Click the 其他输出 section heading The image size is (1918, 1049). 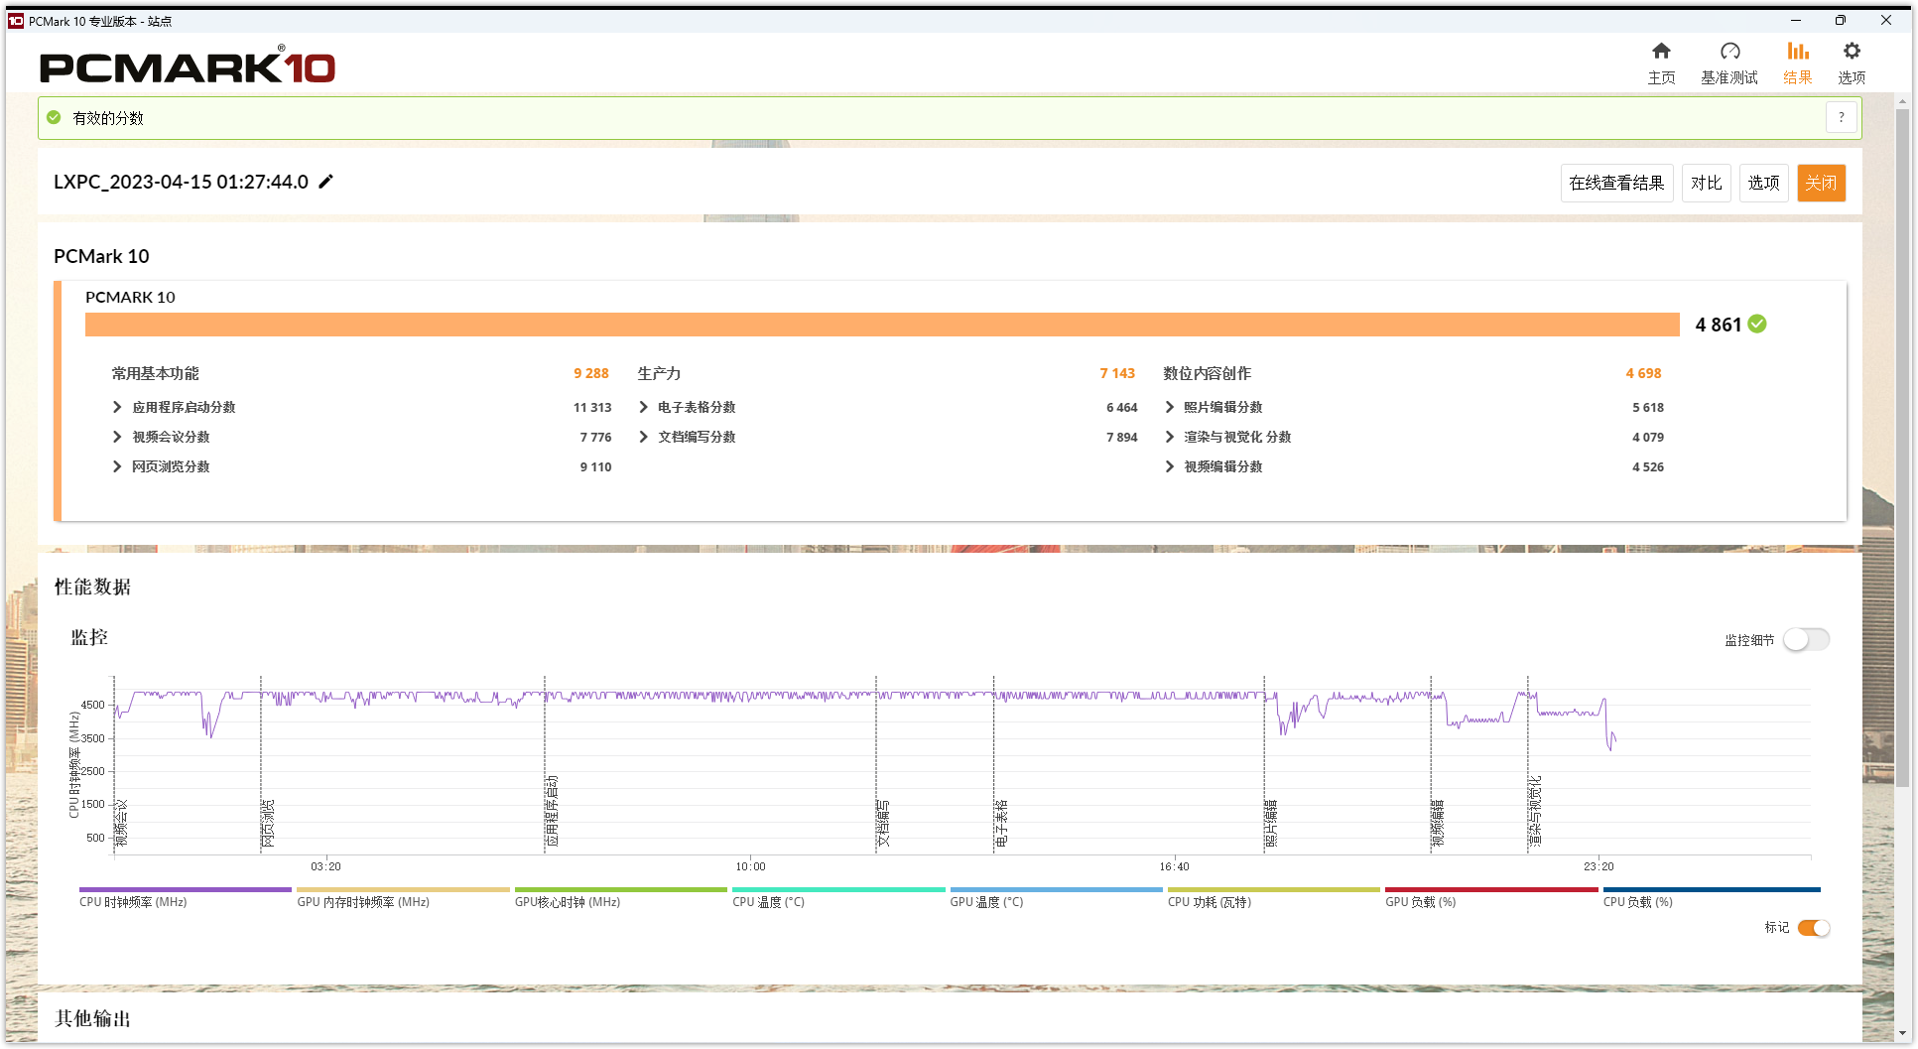click(x=92, y=1018)
